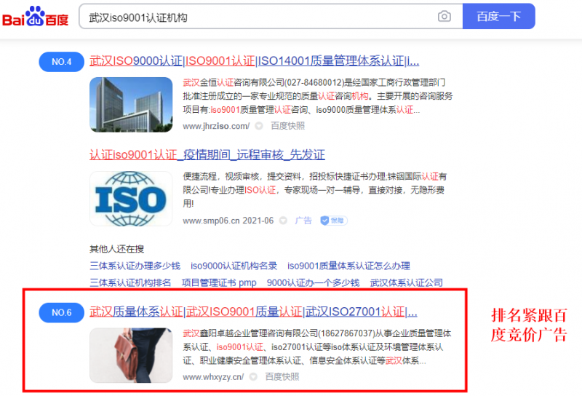Click the small icon beside www.jhrziso.com
This screenshot has width=582, height=396.
coord(259,126)
